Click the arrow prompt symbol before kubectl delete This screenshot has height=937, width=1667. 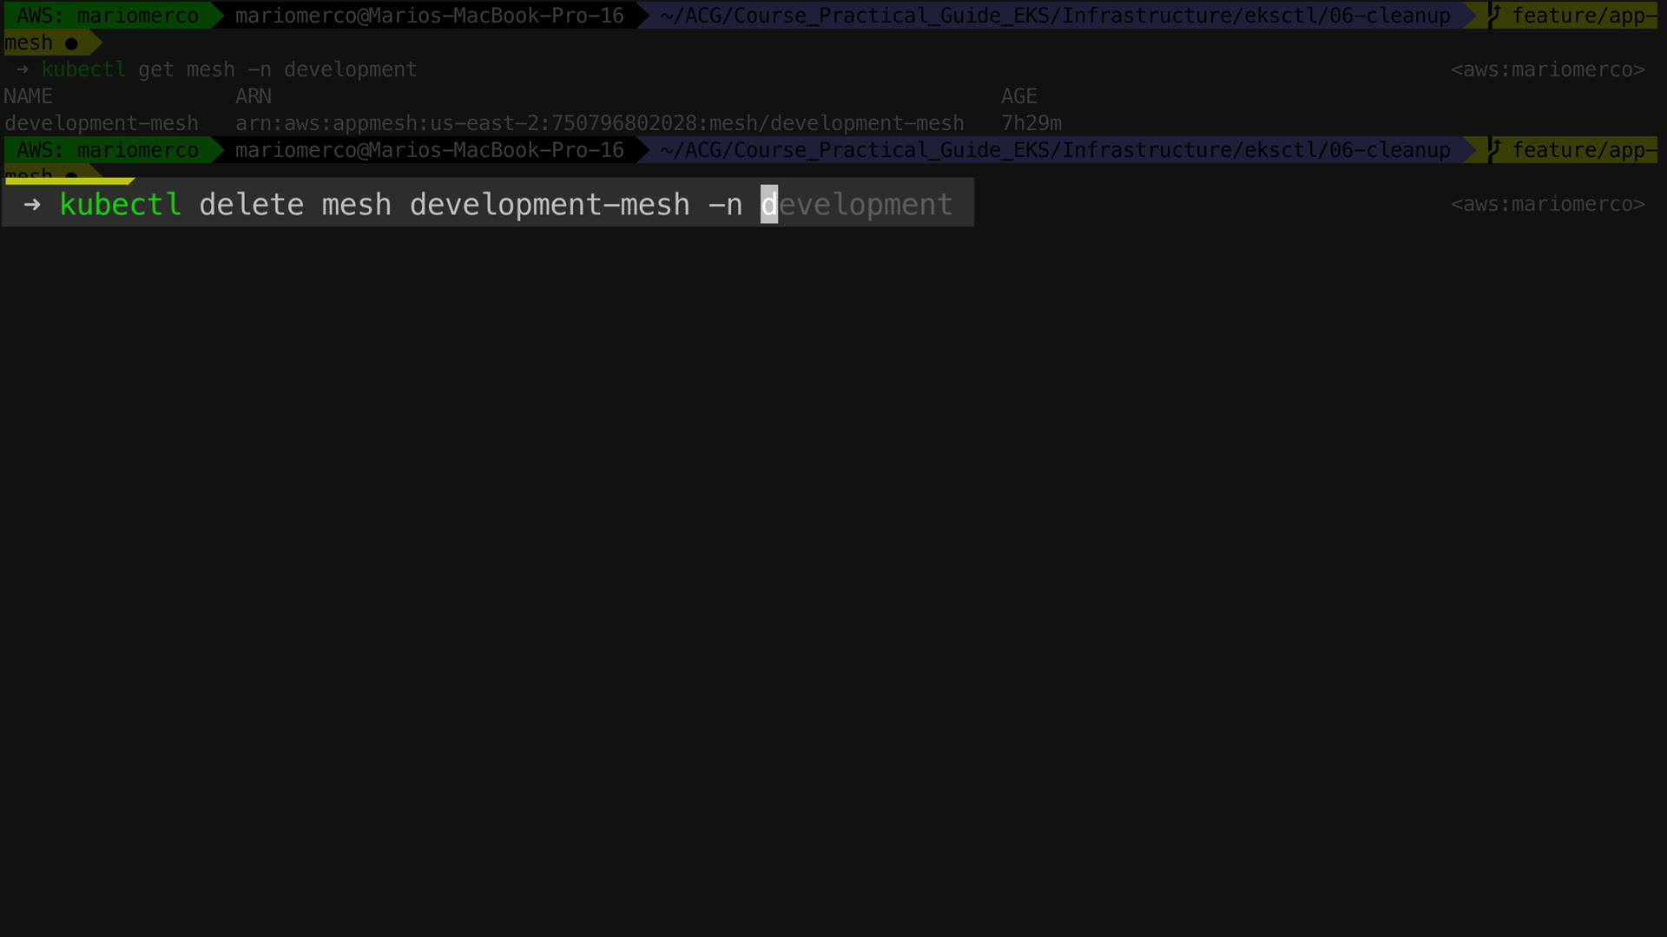[x=32, y=205]
